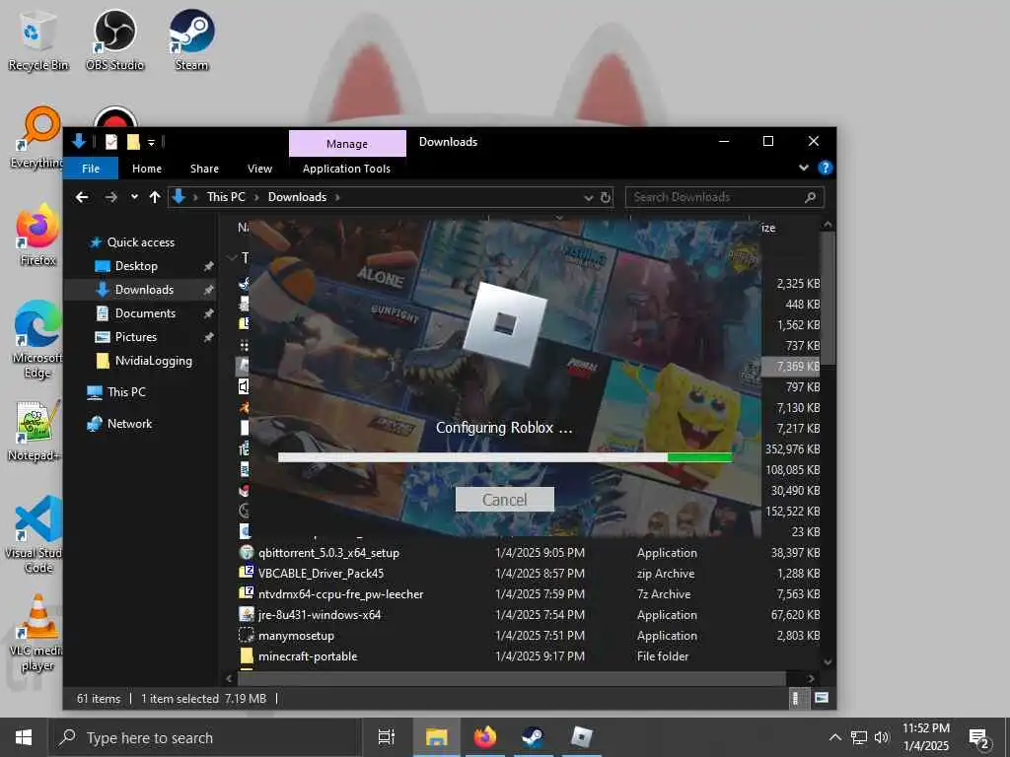
Task: Open the notification center icon
Action: 979,738
